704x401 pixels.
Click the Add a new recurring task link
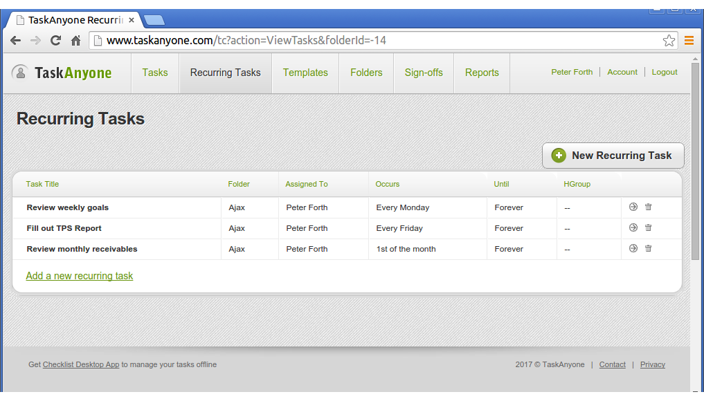tap(80, 276)
